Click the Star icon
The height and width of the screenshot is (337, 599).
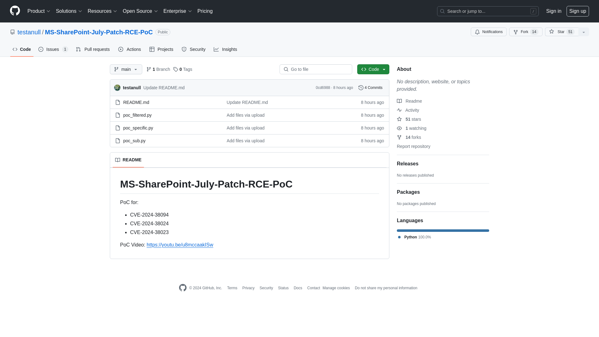[x=552, y=32]
